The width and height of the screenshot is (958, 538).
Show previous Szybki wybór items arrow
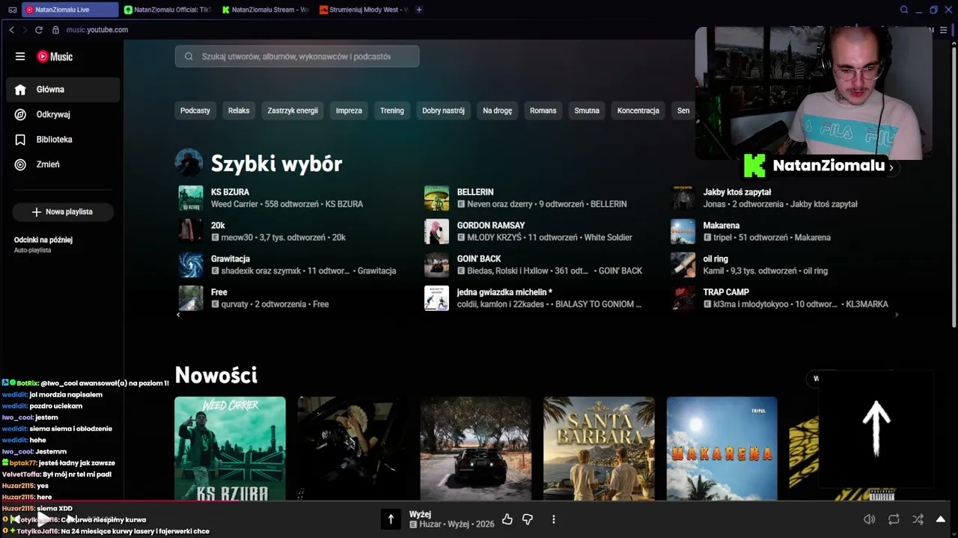[x=178, y=315]
